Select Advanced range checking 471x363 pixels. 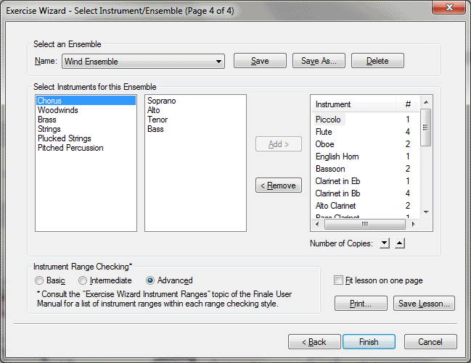pyautogui.click(x=169, y=280)
